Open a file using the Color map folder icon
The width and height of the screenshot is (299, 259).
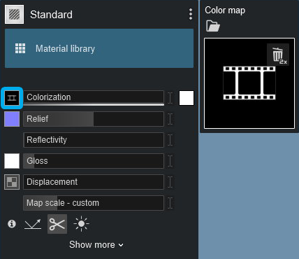[x=213, y=26]
